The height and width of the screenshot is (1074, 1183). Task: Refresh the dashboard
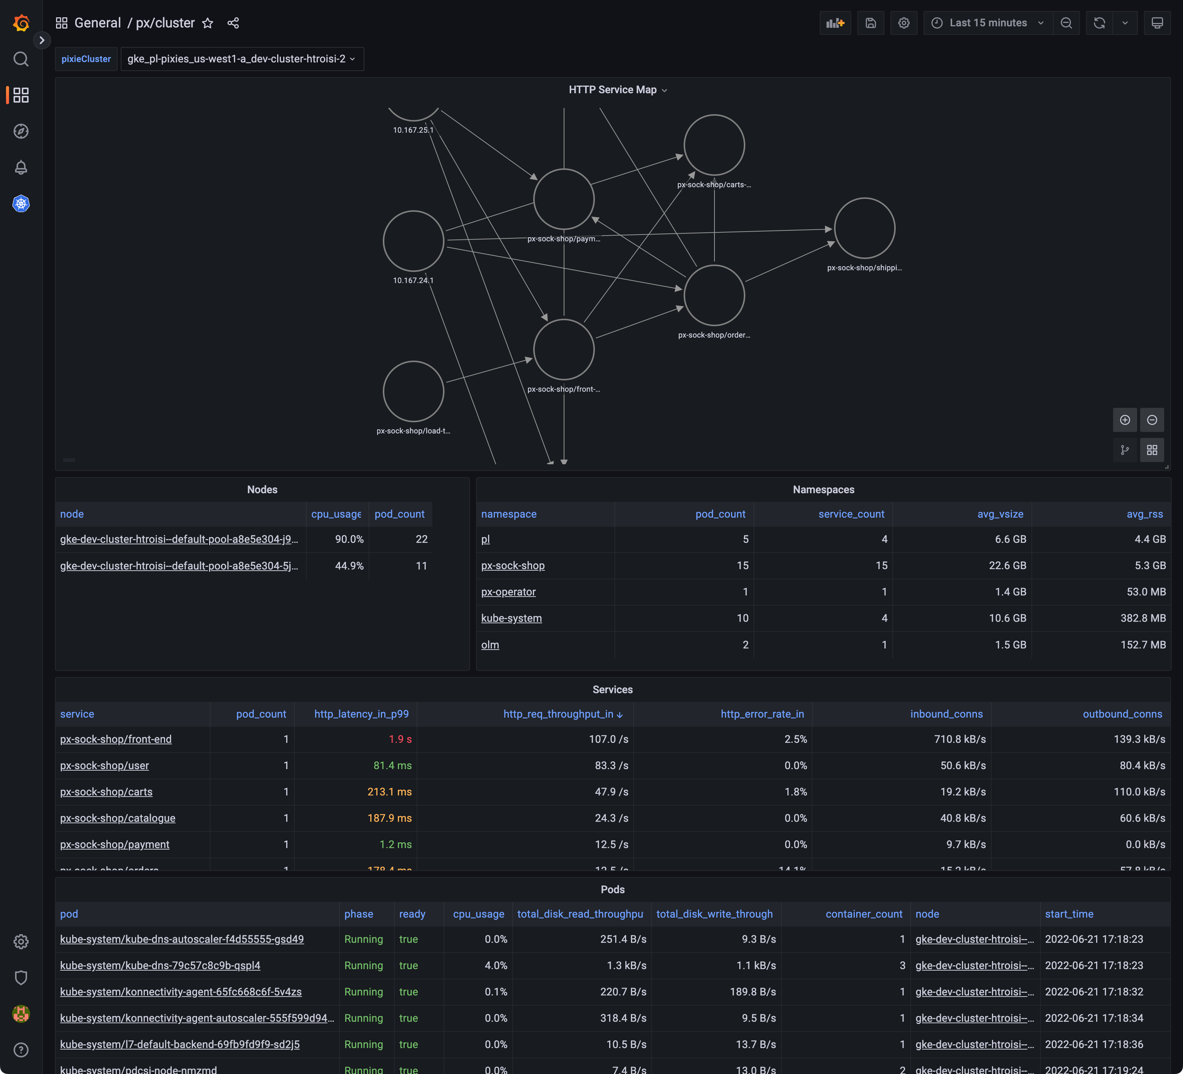pos(1099,23)
